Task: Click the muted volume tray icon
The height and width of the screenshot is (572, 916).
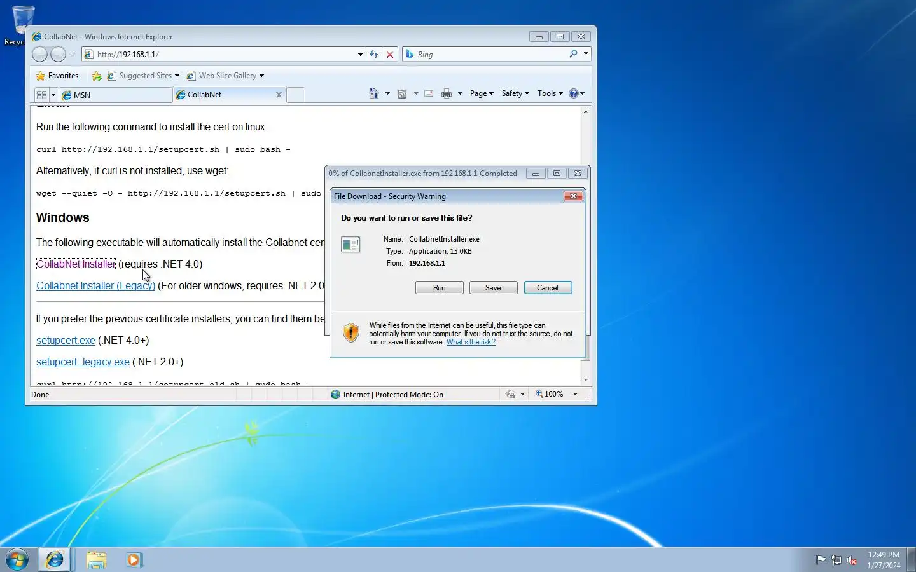Action: click(852, 561)
